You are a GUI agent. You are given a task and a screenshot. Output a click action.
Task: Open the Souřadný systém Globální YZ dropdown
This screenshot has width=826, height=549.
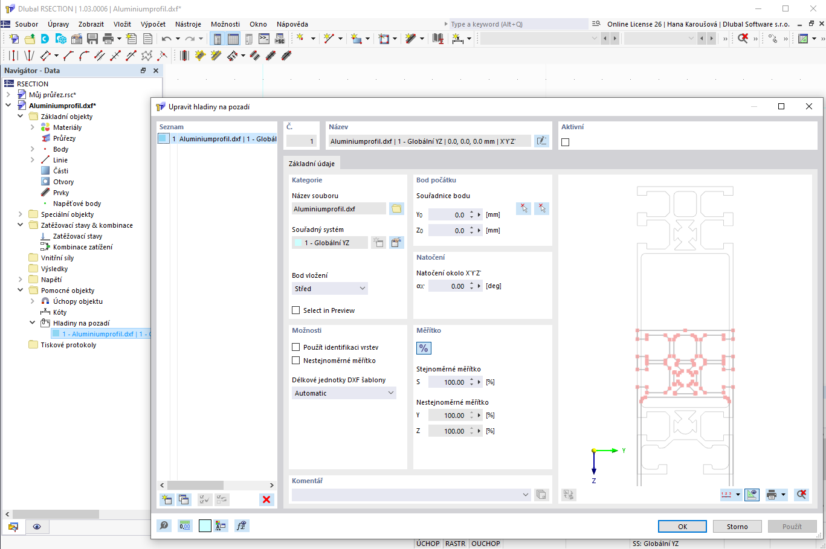[x=330, y=242]
